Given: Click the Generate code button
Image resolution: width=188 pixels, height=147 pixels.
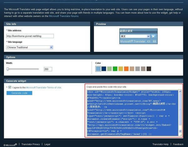Looking at the screenshot, I should click(x=19, y=93).
